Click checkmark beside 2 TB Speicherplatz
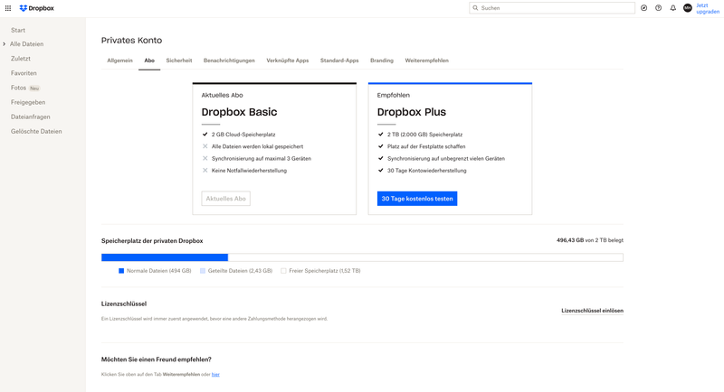 tap(380, 135)
